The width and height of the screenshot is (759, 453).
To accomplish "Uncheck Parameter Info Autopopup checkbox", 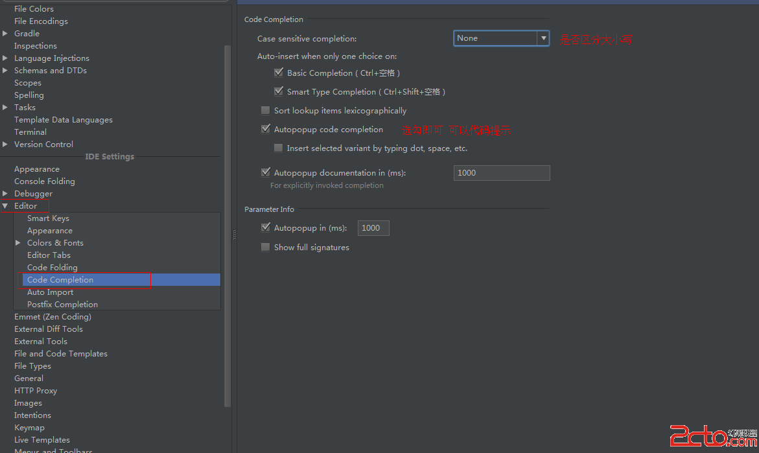I will coord(266,228).
